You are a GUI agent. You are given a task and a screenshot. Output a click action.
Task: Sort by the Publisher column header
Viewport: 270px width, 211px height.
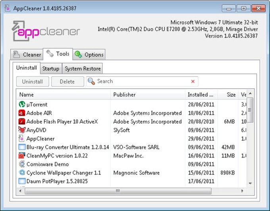[148, 95]
